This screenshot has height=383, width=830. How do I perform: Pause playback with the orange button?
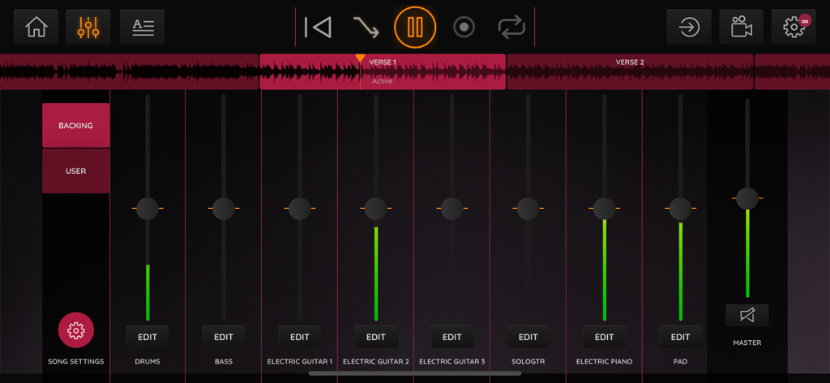coord(415,27)
